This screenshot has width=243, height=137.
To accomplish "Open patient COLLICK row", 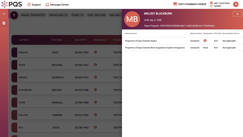I will tap(67, 115).
